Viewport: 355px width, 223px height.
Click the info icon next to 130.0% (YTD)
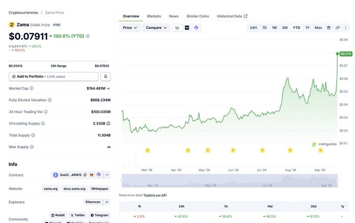tap(88, 36)
